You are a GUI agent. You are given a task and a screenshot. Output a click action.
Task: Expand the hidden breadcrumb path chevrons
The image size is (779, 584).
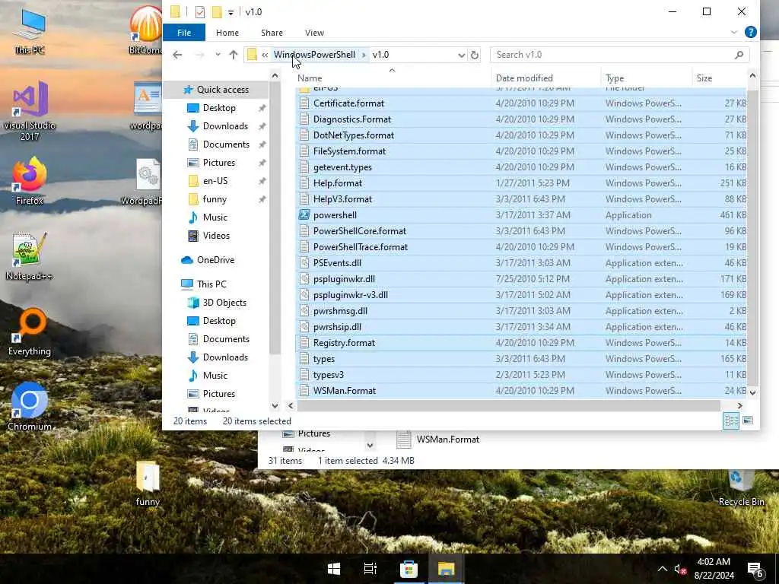tap(265, 55)
